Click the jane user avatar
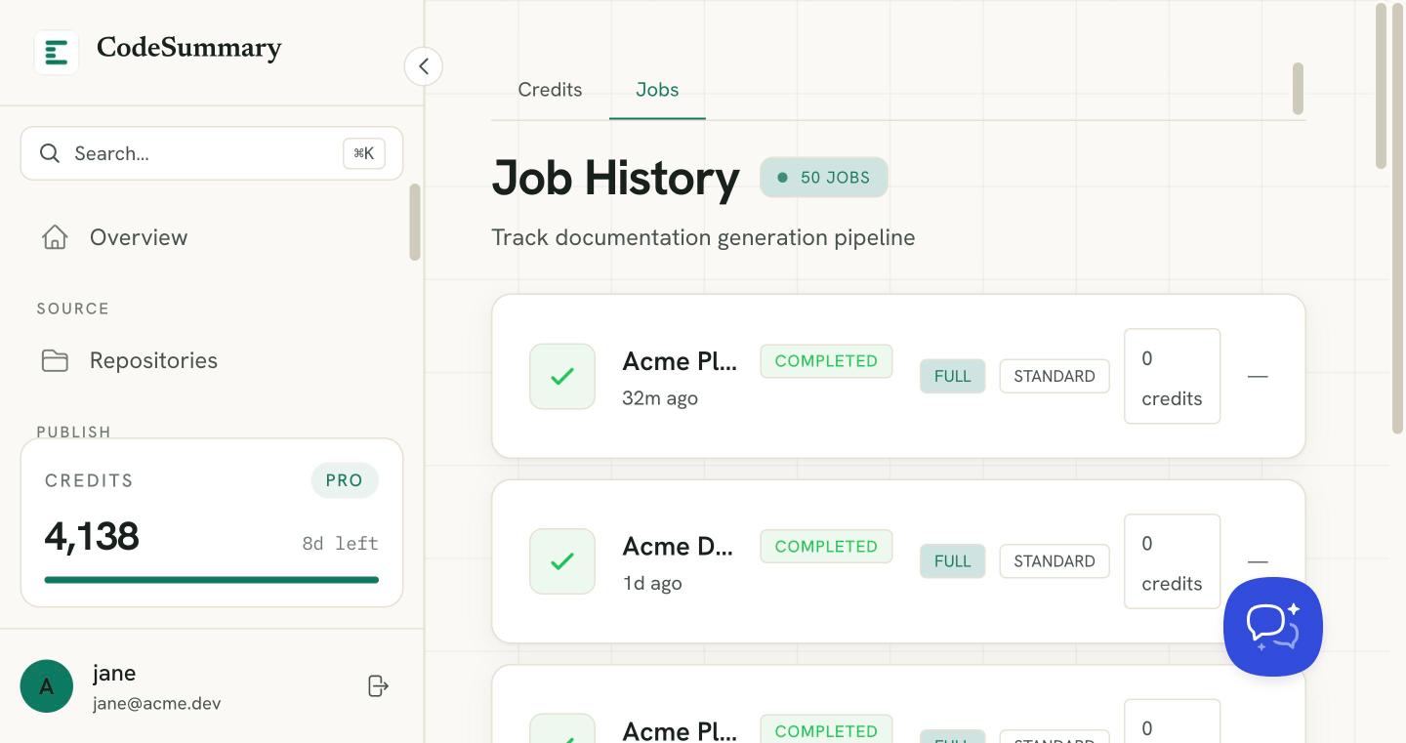 click(47, 686)
